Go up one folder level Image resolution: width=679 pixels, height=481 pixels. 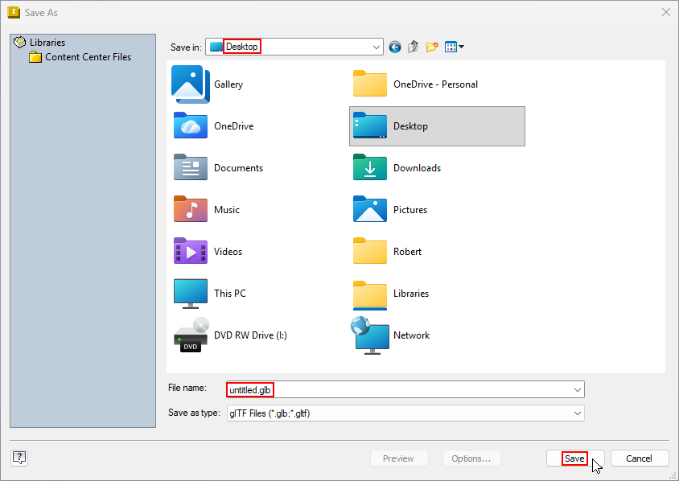click(414, 47)
